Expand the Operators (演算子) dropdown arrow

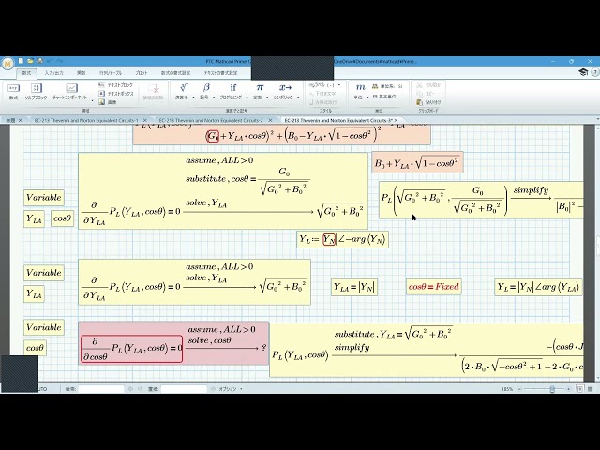pos(193,97)
